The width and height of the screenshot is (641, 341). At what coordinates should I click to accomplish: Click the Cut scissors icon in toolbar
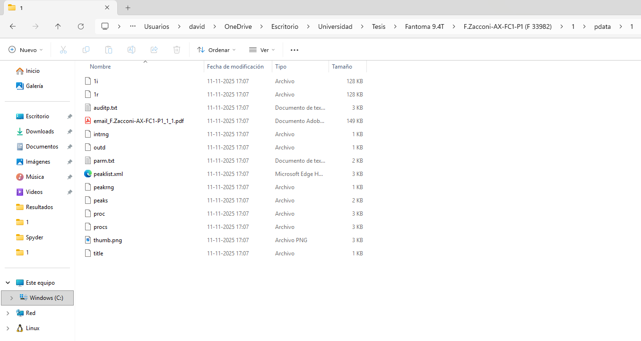[63, 50]
